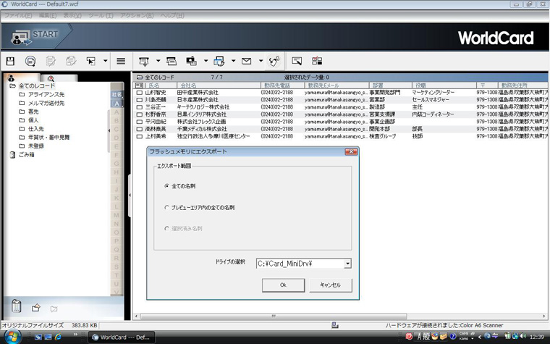The image size is (550, 344).
Task: Click the greyed delete category icon
Action: point(54,309)
